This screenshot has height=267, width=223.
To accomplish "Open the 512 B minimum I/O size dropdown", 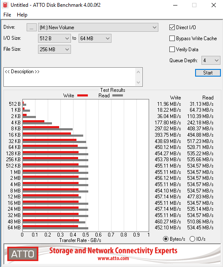I will coord(54,39).
